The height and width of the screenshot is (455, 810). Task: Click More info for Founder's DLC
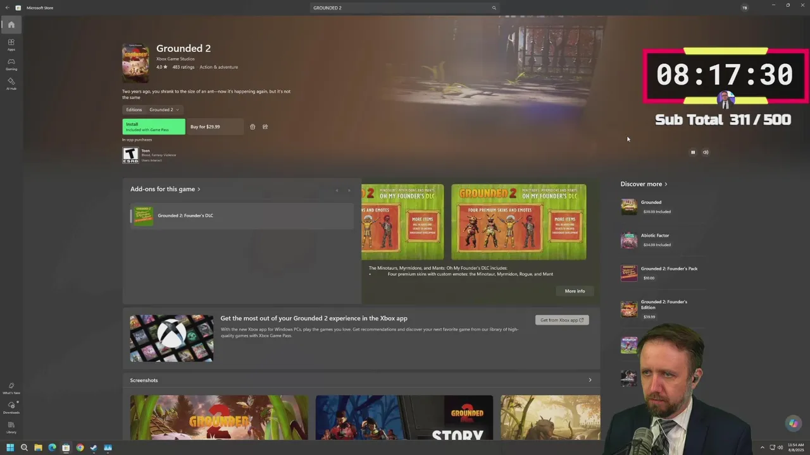click(575, 291)
